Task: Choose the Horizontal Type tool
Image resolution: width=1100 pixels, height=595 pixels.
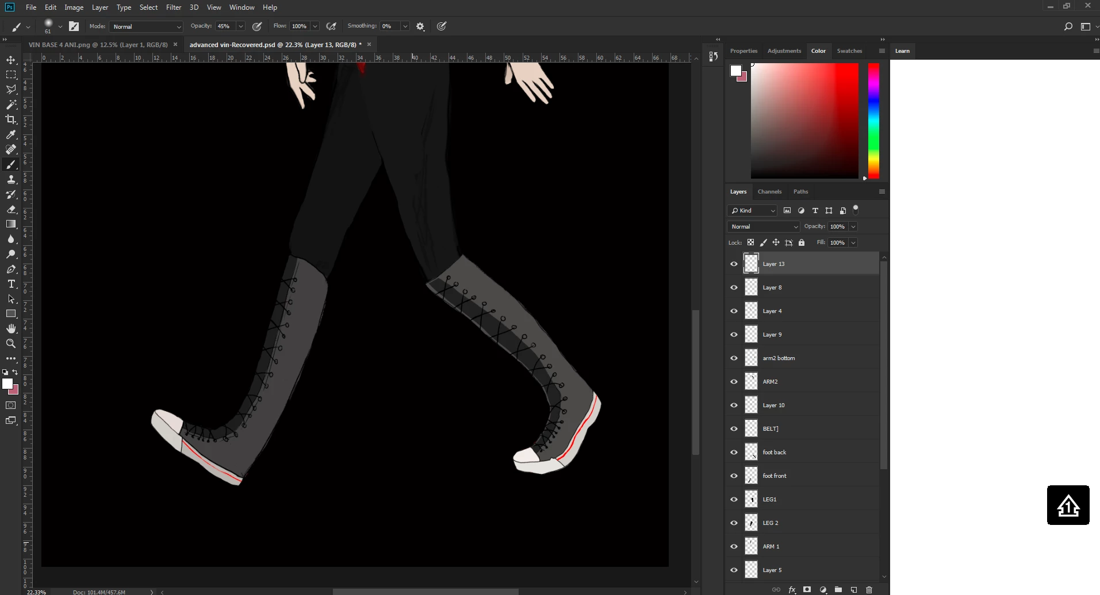Action: (11, 284)
